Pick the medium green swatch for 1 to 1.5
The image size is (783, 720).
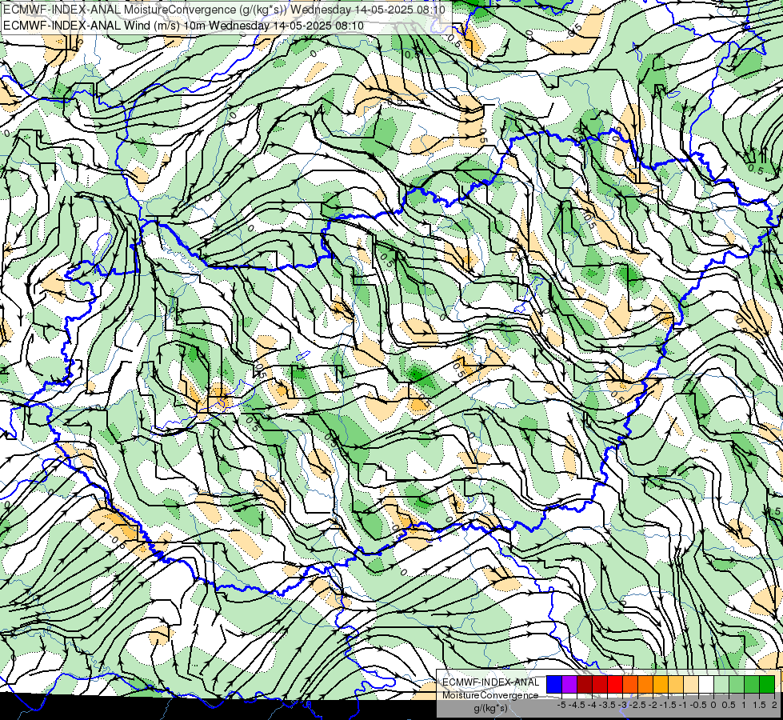point(751,685)
